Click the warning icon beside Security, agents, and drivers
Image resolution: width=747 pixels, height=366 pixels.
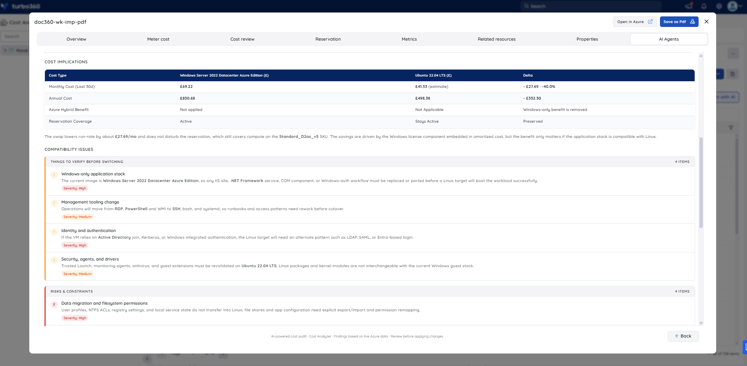[x=54, y=260]
